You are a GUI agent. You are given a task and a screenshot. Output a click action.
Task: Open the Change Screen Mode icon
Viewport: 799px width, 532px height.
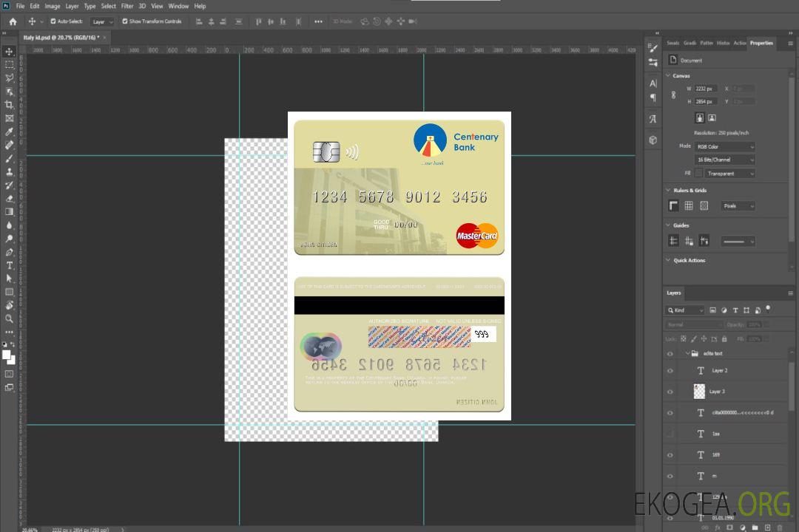click(x=9, y=387)
